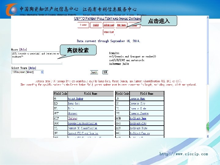220x165 pixels.
Task: Open the Description/Specification field link
Action: [82, 123]
